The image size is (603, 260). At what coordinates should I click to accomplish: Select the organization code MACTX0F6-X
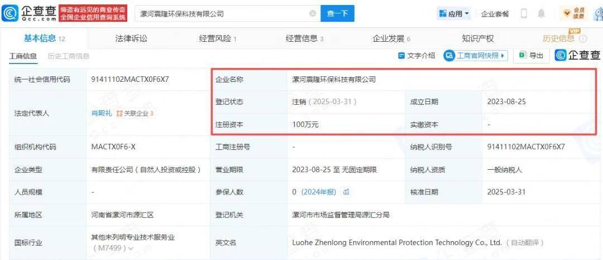click(x=113, y=147)
